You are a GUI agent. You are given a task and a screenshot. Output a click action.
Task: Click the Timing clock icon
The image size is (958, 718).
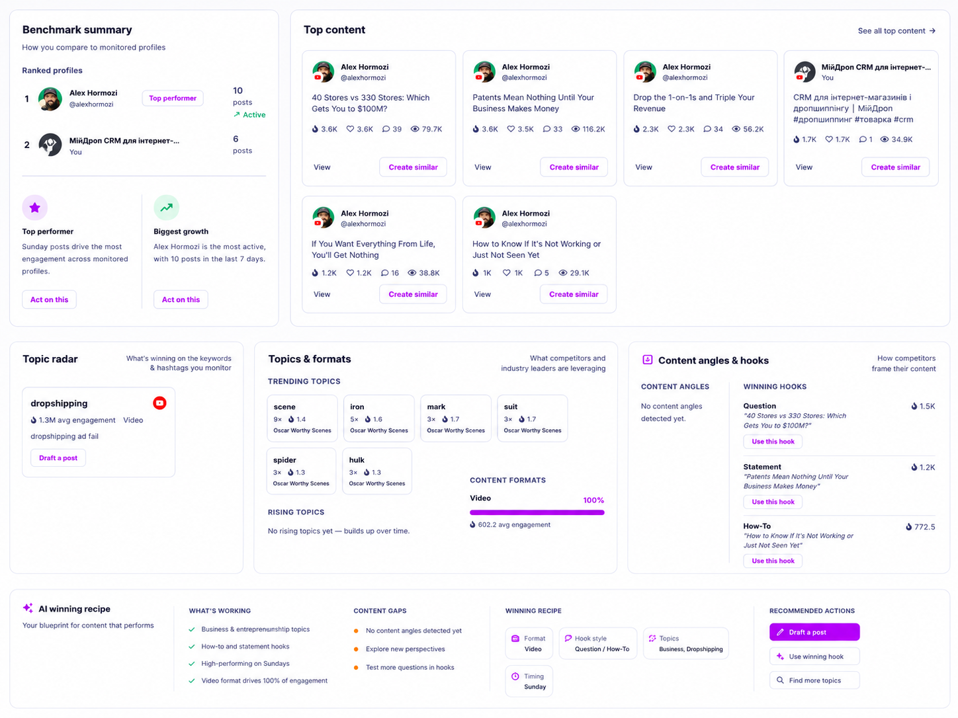[515, 676]
